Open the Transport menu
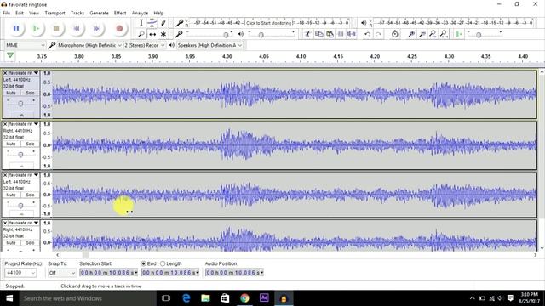545x306 pixels. (x=54, y=13)
